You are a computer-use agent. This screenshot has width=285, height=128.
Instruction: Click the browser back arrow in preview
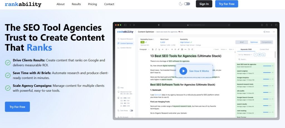[x=130, y=25]
